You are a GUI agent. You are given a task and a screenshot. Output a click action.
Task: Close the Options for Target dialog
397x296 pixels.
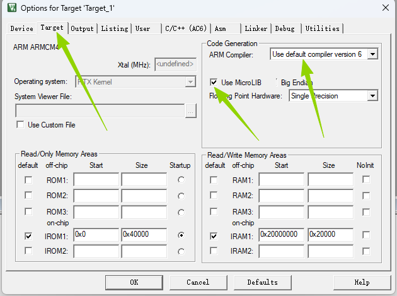pos(386,8)
